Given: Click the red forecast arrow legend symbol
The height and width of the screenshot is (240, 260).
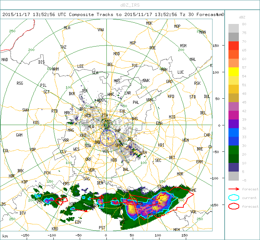Looking at the screenshot, I should (234, 189).
